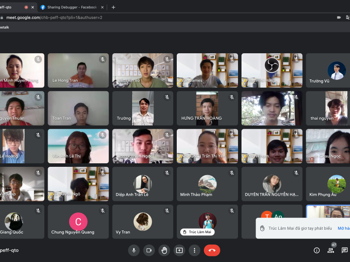Lower your raised hand
The height and width of the screenshot is (262, 350).
tap(164, 250)
